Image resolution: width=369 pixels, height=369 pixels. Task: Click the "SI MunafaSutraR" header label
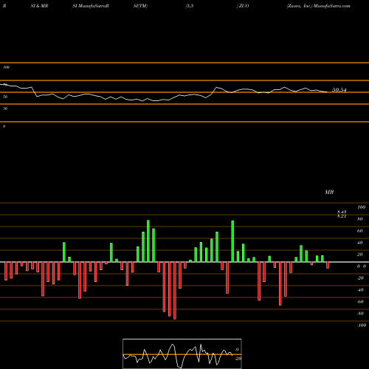pos(91,6)
